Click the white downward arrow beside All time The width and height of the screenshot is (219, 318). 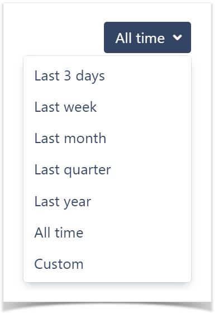click(x=177, y=37)
